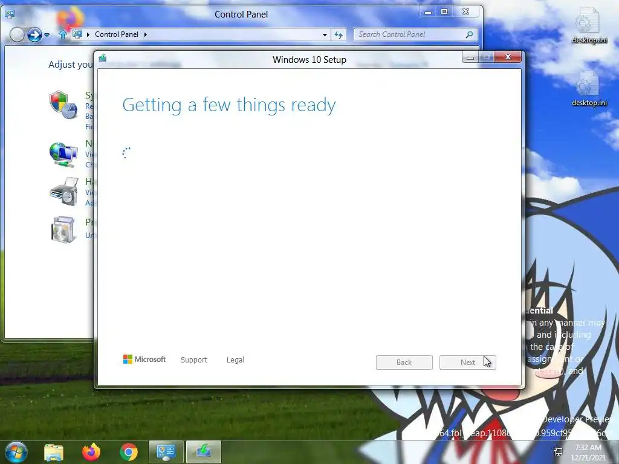This screenshot has width=619, height=464.
Task: Open the Legal link in Setup
Action: [235, 360]
